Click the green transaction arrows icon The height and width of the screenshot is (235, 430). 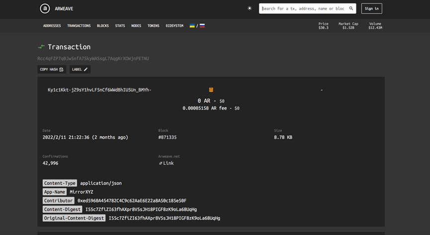[41, 47]
